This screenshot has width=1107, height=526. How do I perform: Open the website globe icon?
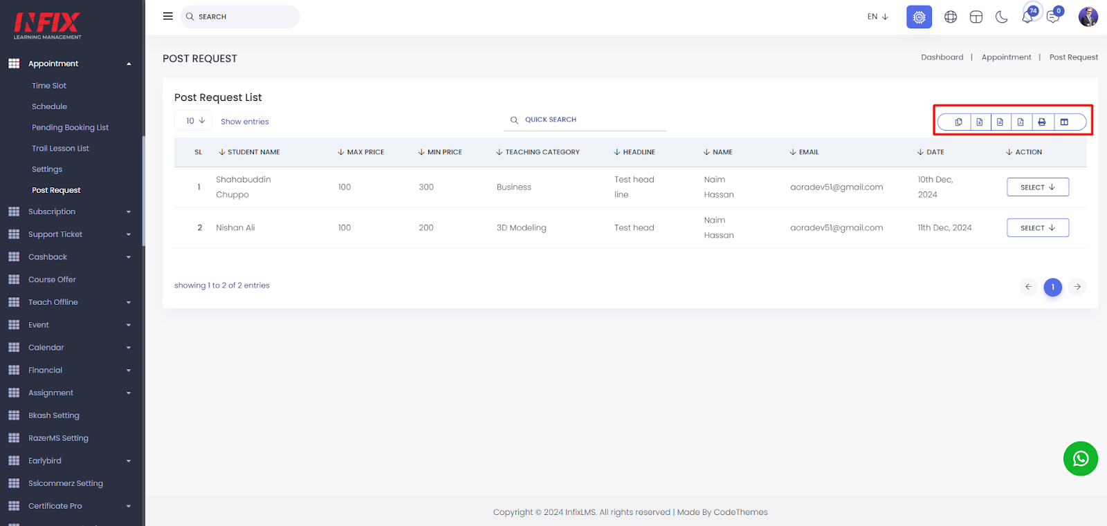[x=951, y=17]
